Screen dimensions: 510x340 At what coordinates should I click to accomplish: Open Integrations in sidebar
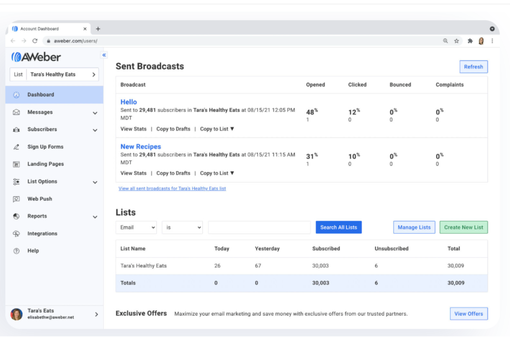(42, 234)
